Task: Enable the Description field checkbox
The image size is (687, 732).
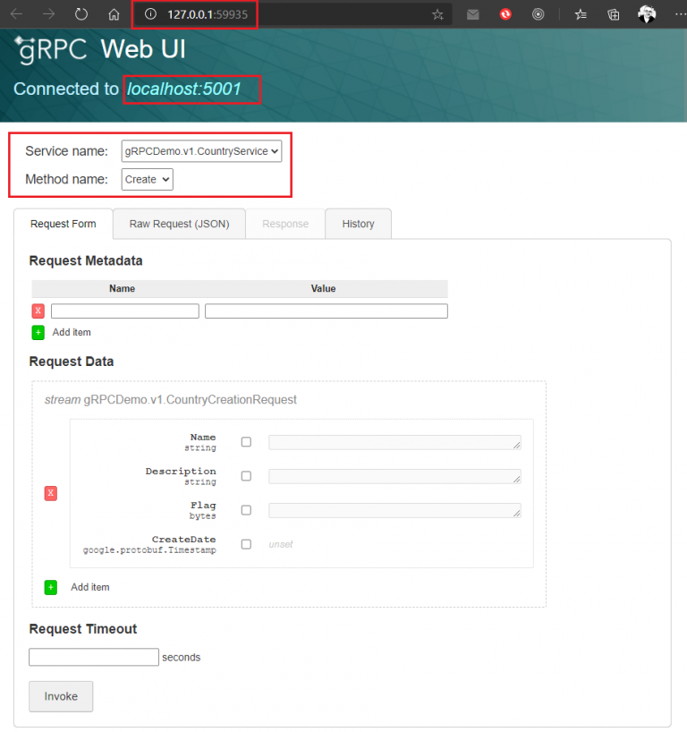Action: point(246,476)
